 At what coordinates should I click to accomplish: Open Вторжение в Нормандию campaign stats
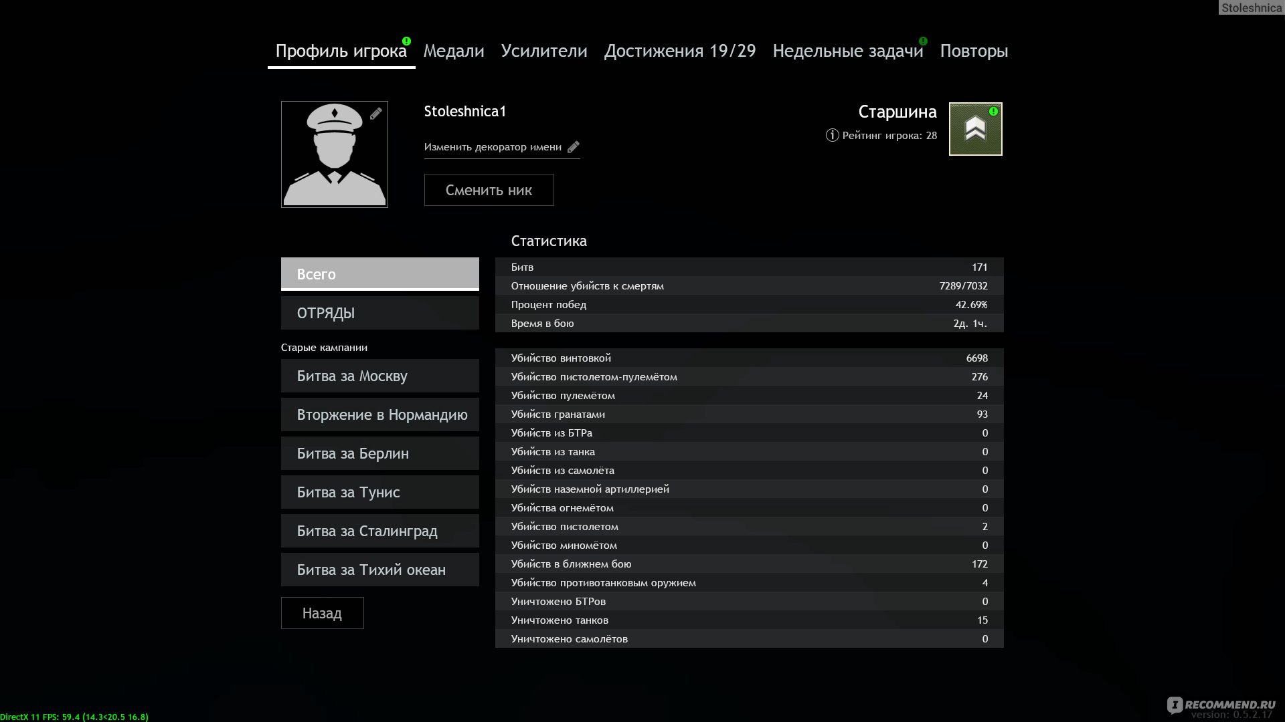[380, 414]
